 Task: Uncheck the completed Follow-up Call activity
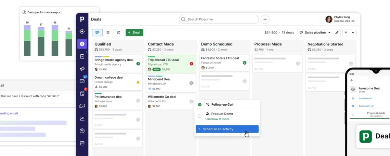(200, 105)
